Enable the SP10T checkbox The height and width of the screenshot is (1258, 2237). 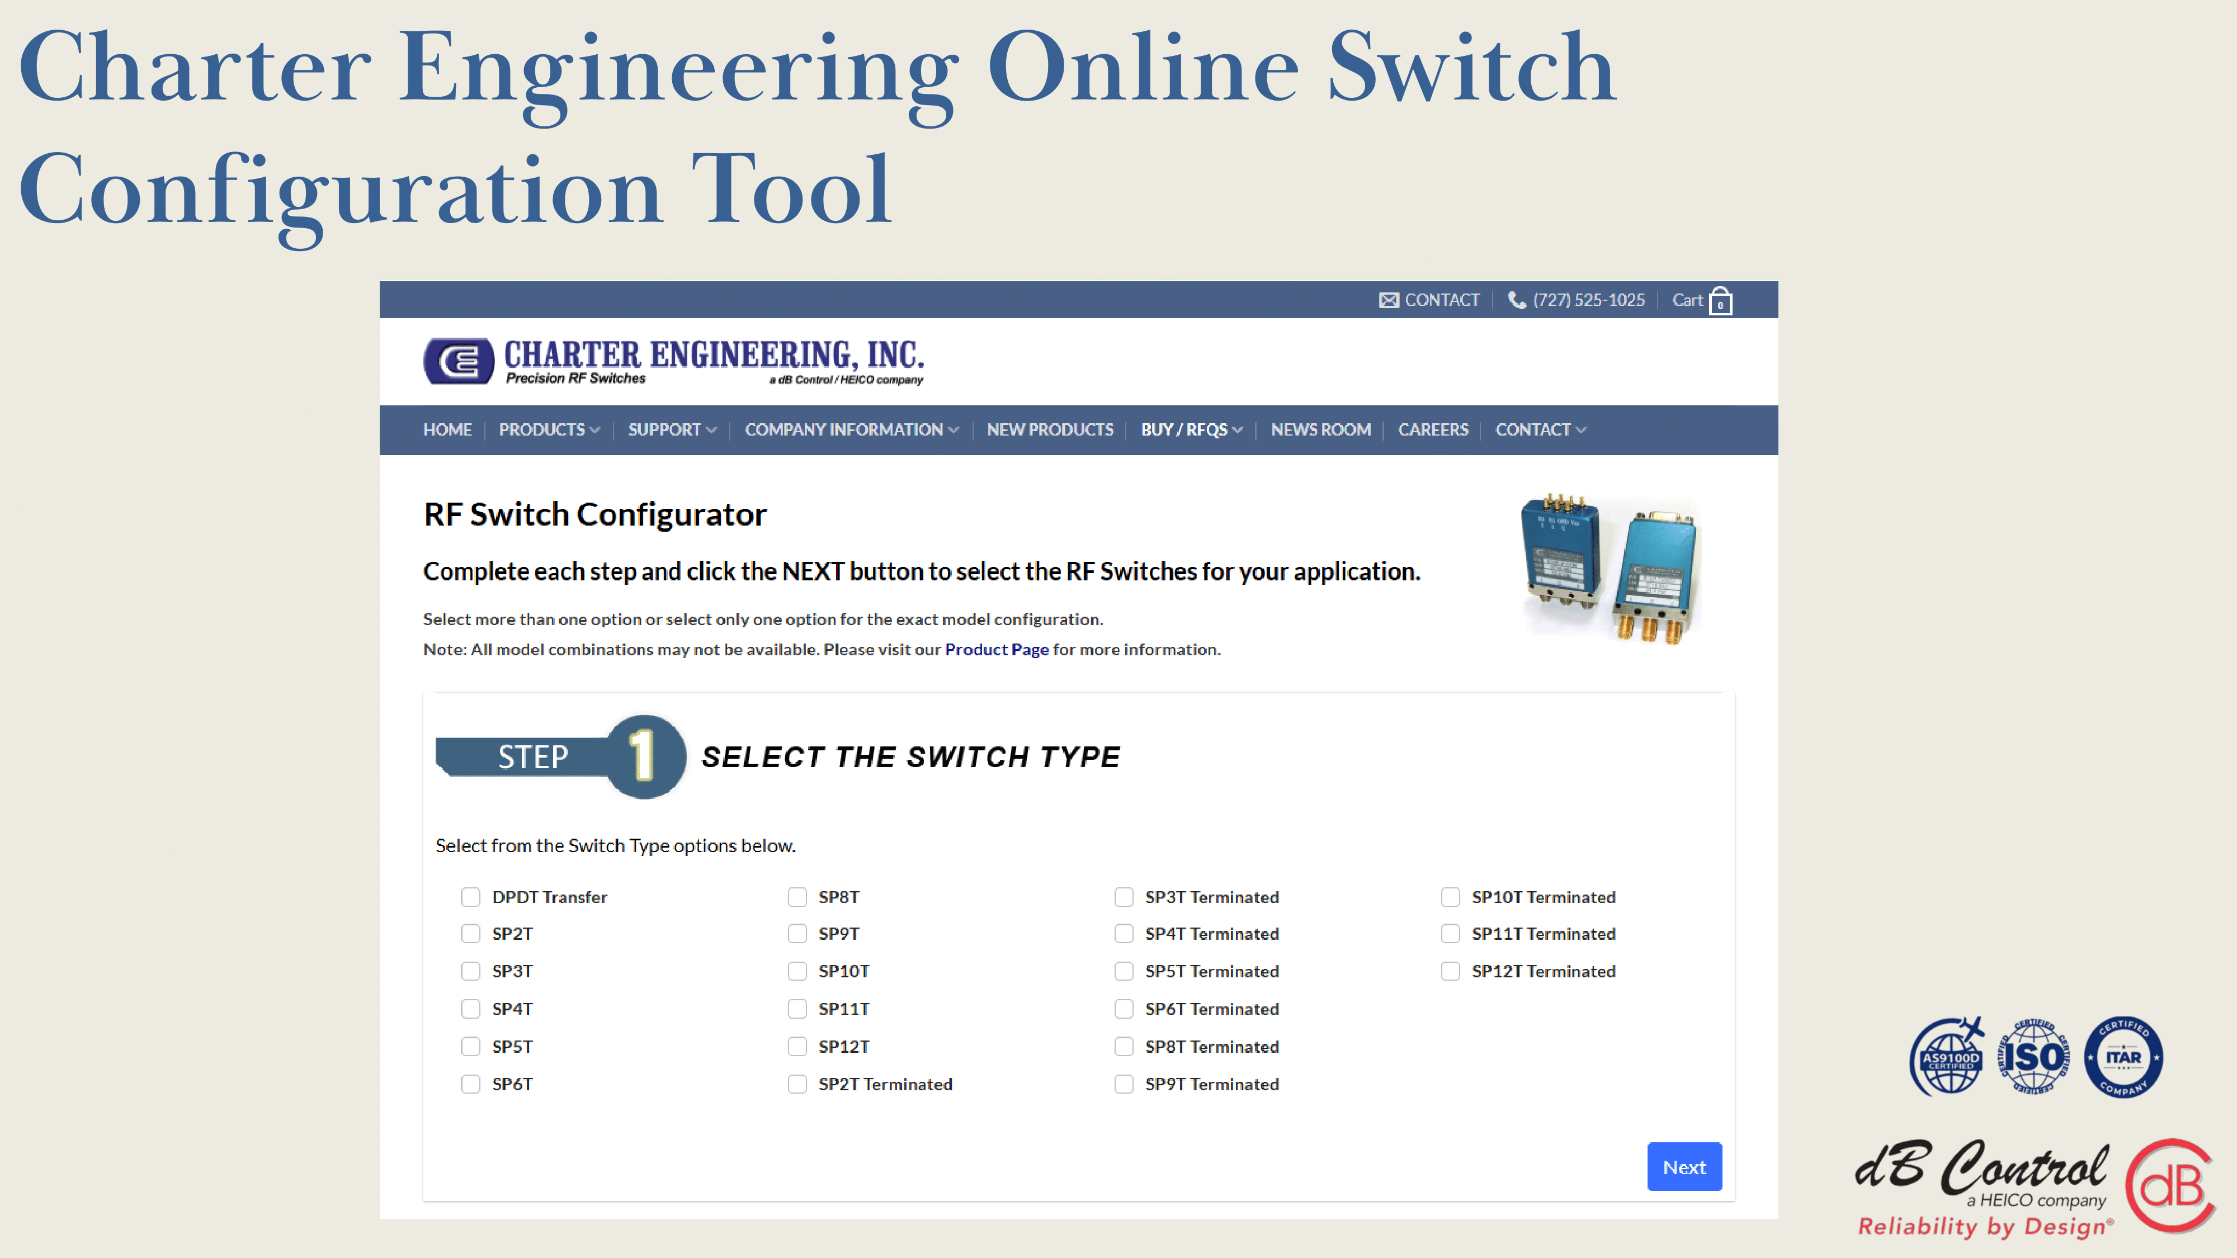click(x=797, y=972)
